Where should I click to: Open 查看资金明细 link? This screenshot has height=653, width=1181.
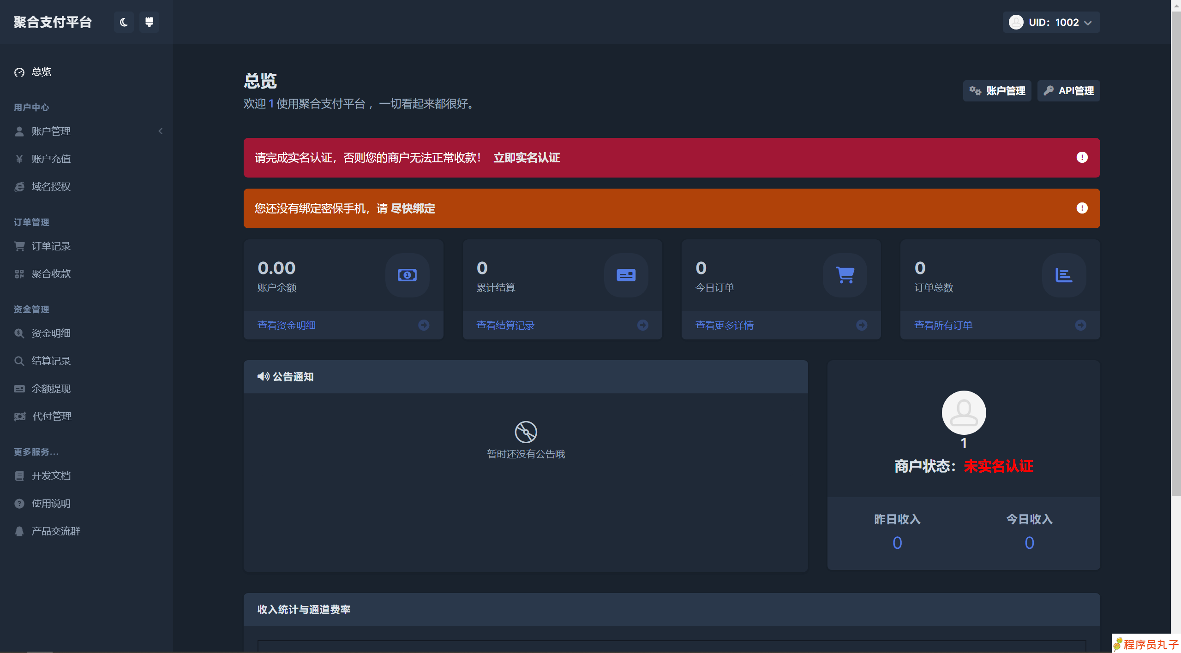[x=287, y=326]
